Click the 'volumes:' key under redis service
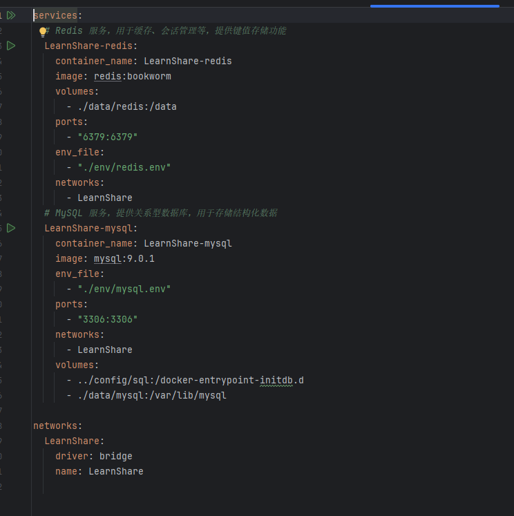 click(77, 91)
